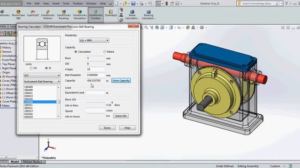This screenshot has width=300, height=168.
Task: Open the Hide/Show Items glasses icon
Action: tap(179, 28)
